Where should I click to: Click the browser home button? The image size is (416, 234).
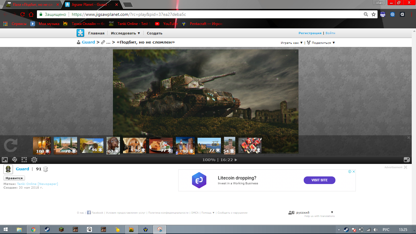(x=31, y=14)
